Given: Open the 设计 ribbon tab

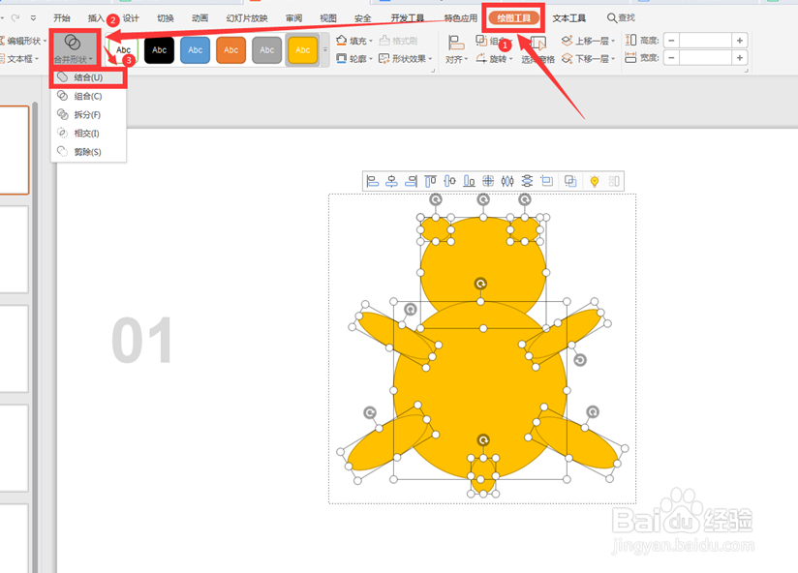Looking at the screenshot, I should pyautogui.click(x=131, y=18).
